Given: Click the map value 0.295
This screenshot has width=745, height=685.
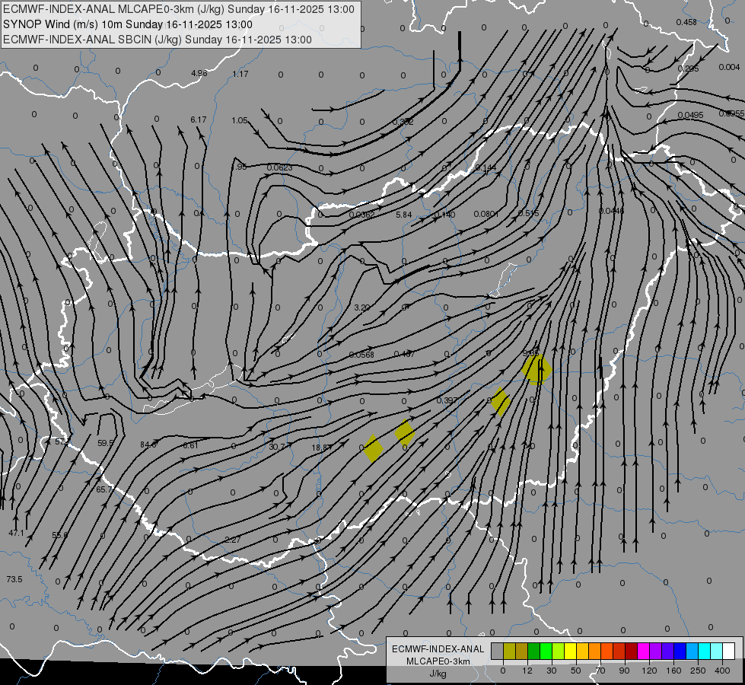Looking at the screenshot, I should [x=688, y=68].
